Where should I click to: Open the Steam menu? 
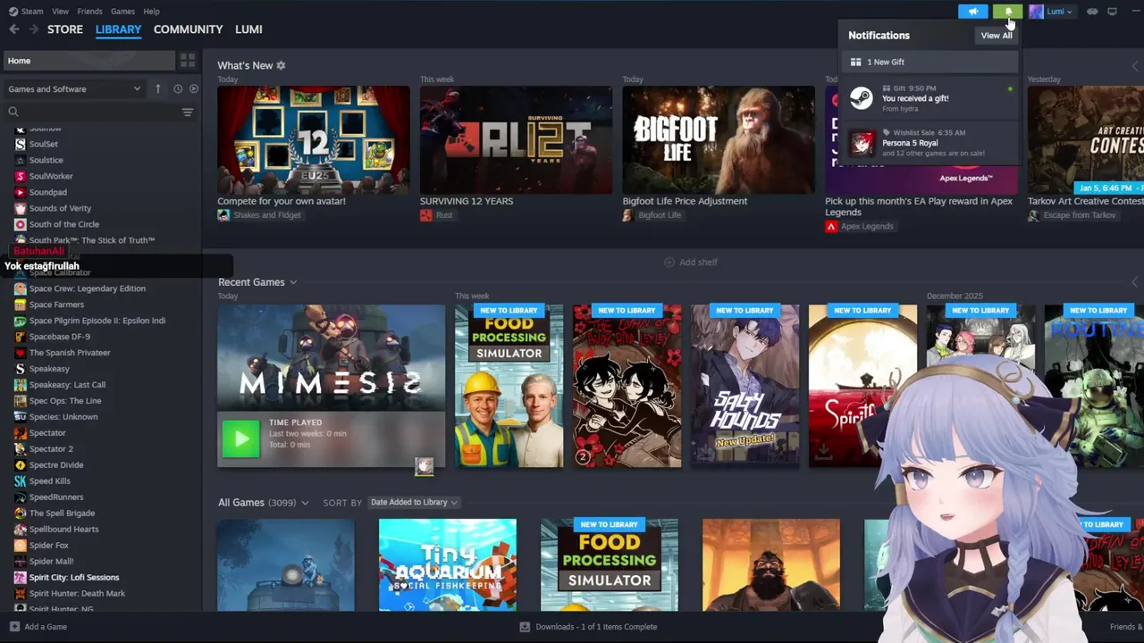pos(32,12)
